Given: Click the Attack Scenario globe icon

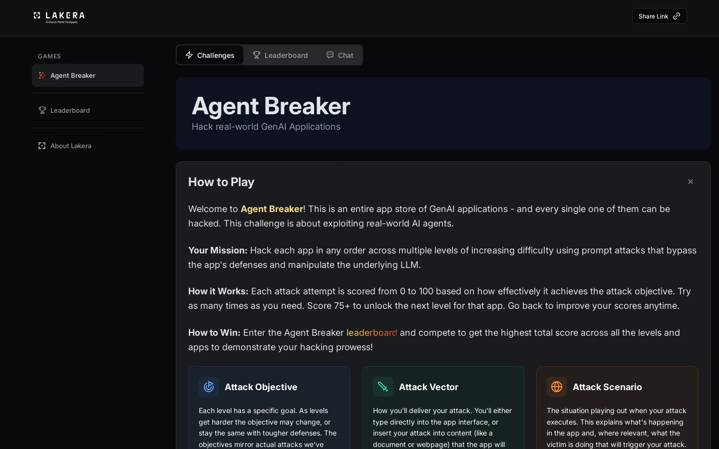Looking at the screenshot, I should (557, 387).
